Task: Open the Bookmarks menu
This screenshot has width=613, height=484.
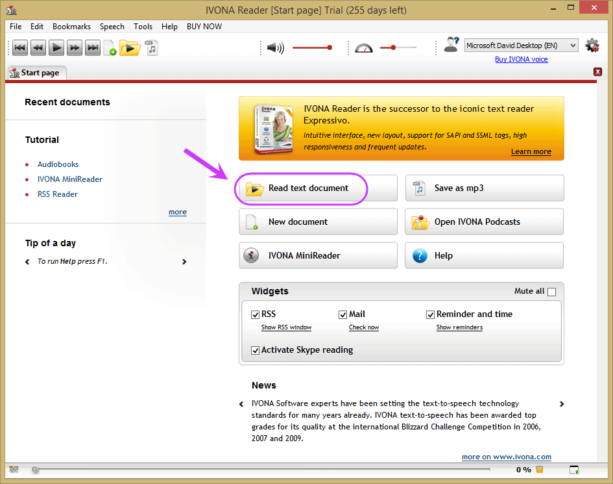Action: click(71, 26)
